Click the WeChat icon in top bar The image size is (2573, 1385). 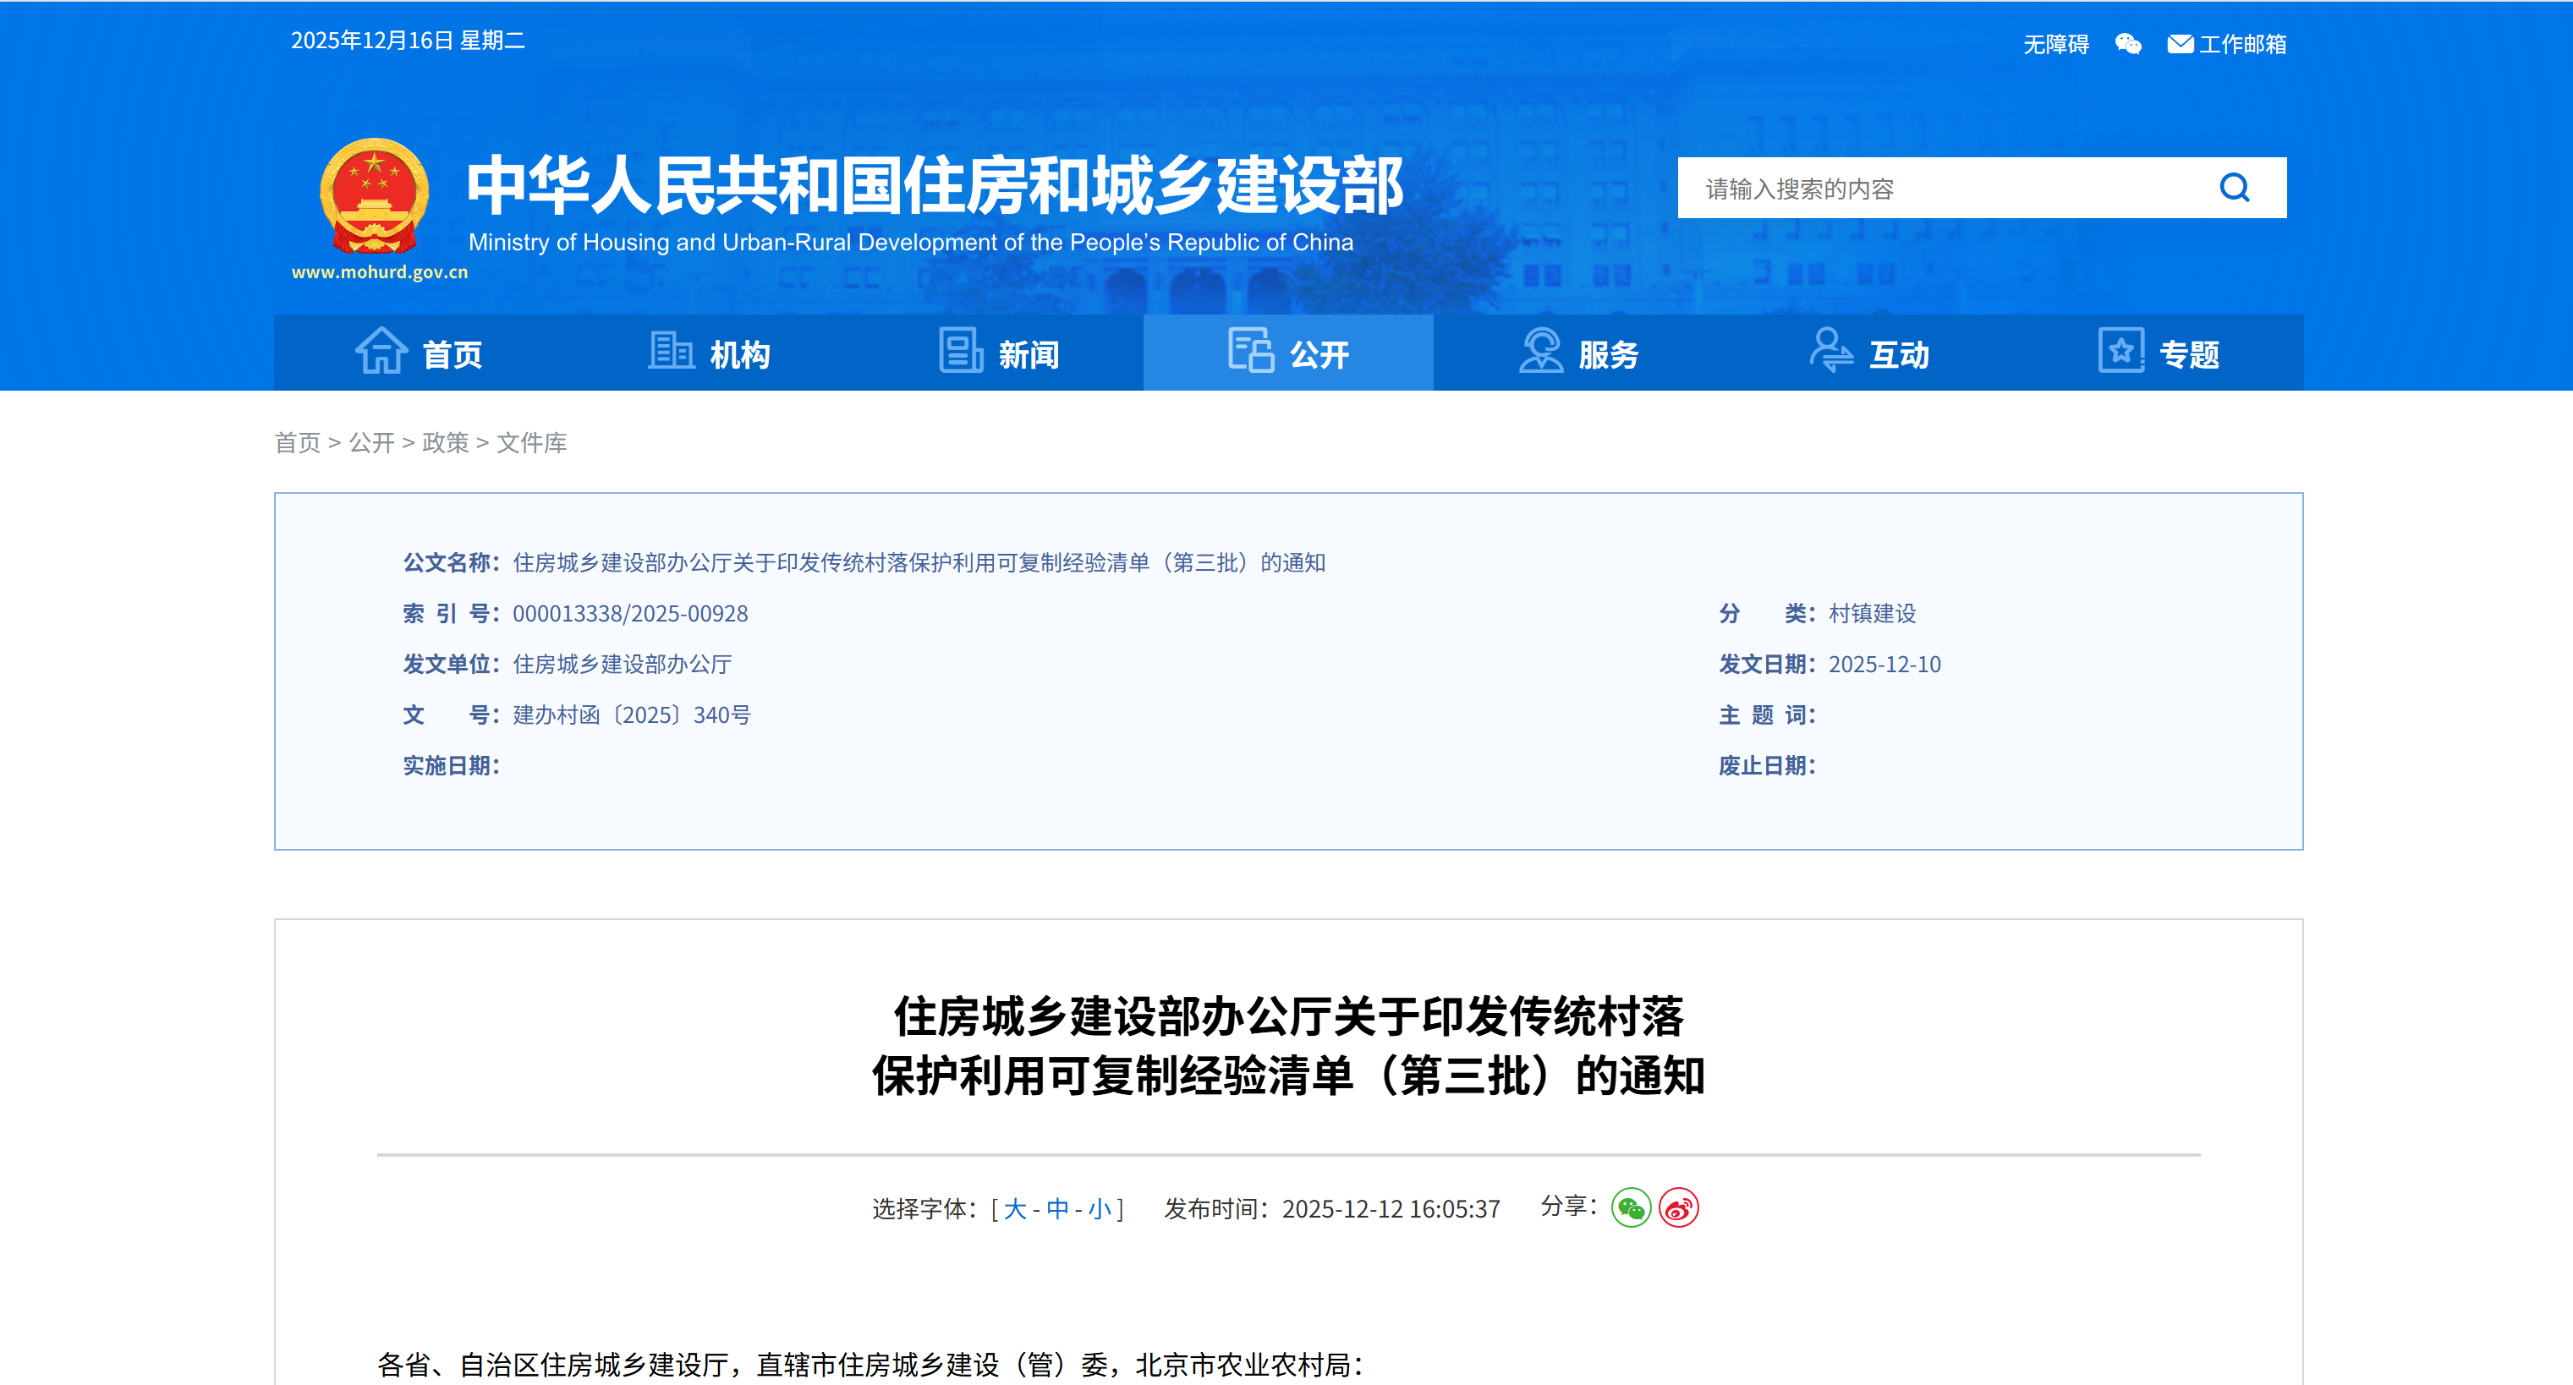pyautogui.click(x=2127, y=44)
